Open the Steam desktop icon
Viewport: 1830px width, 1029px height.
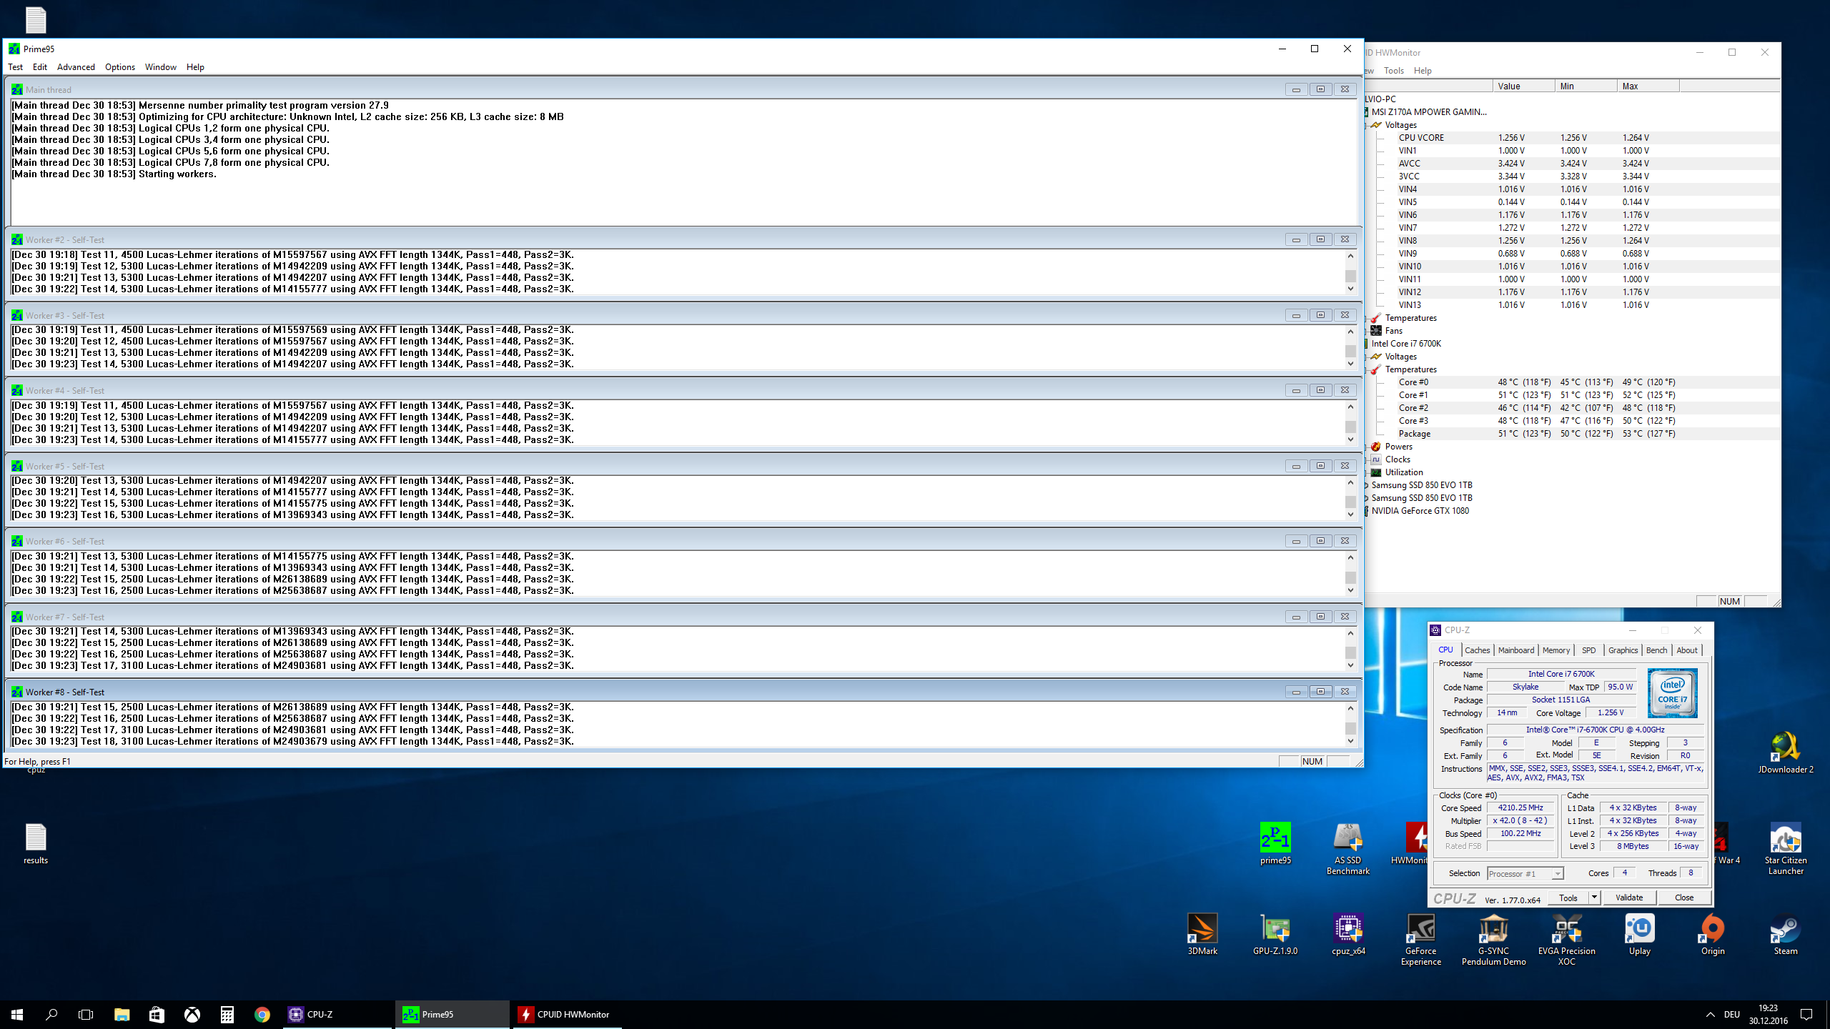click(1785, 929)
